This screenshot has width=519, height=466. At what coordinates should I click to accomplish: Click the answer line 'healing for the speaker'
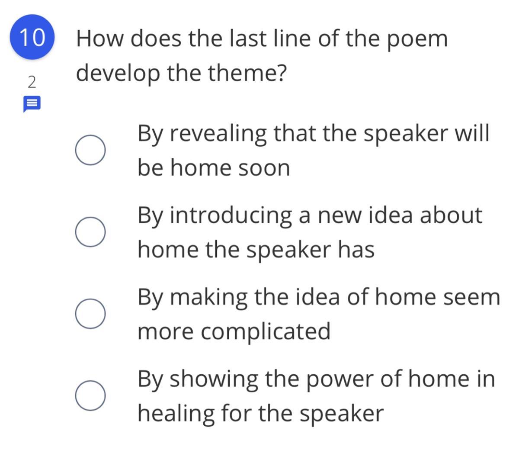tap(260, 414)
